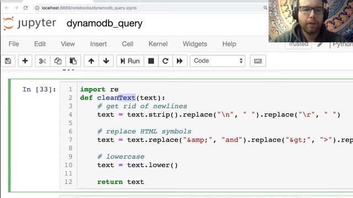Click the Jupyter logo

(x=30, y=23)
